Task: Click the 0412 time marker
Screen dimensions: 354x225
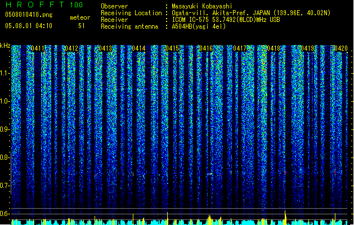Action: (x=71, y=48)
